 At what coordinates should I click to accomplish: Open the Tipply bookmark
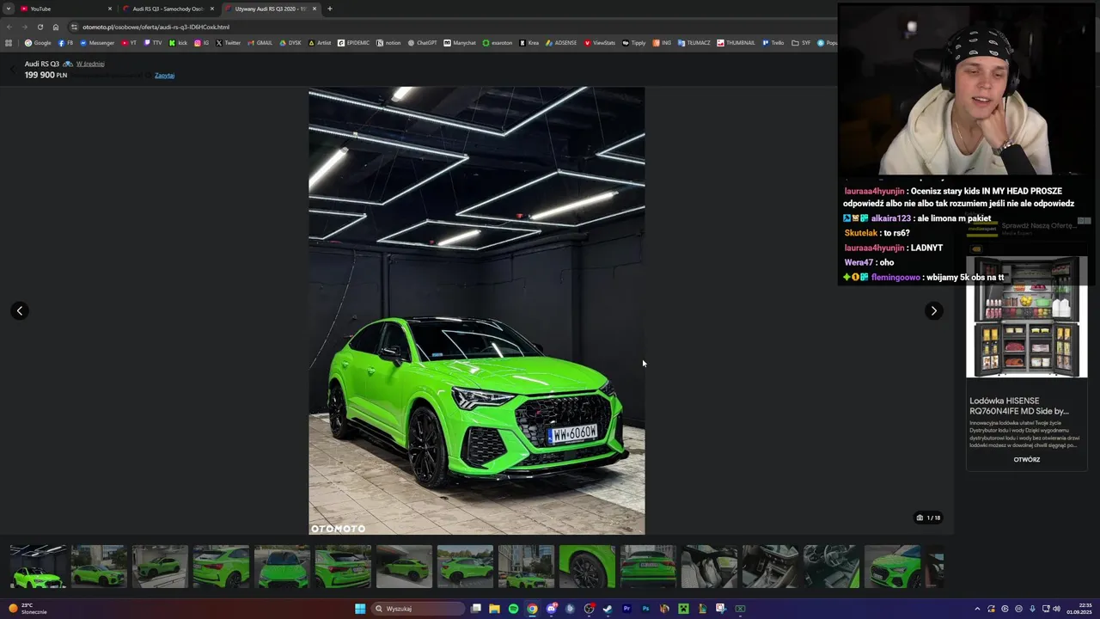[634, 43]
